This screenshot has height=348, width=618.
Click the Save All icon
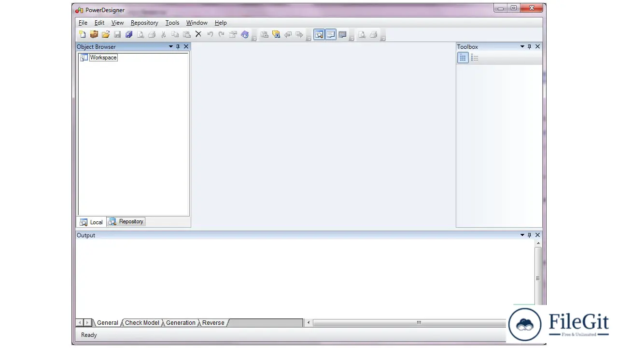(x=129, y=35)
